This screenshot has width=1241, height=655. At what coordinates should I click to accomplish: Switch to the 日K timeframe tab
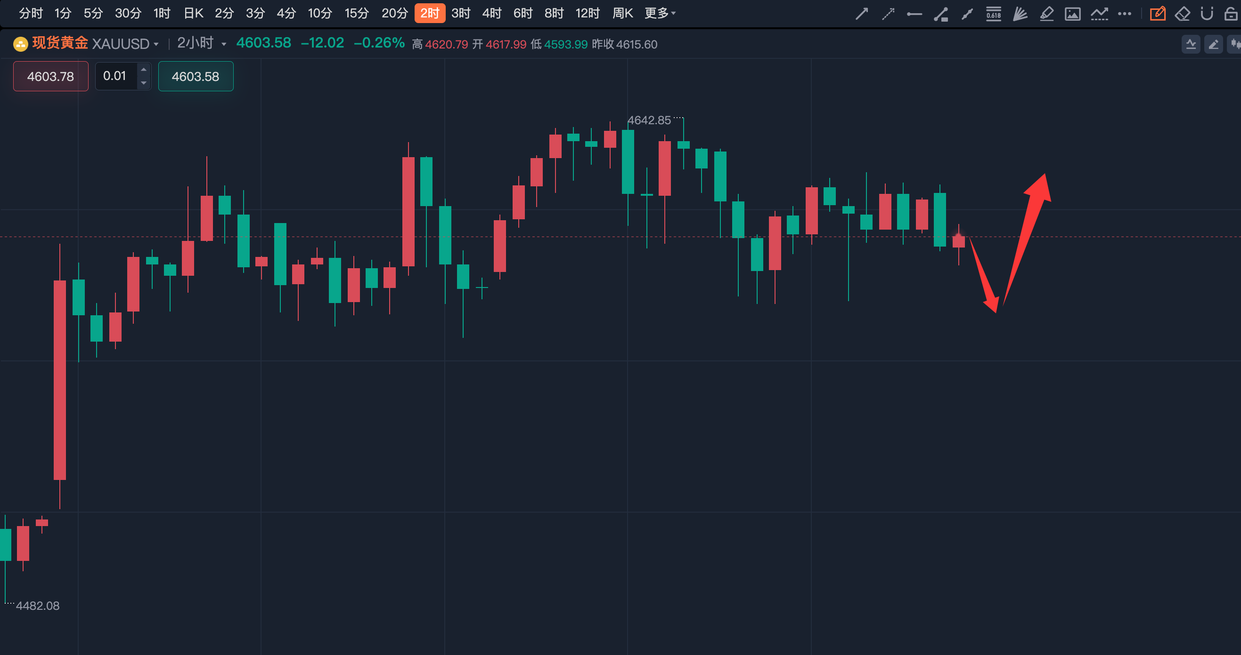[x=194, y=13]
